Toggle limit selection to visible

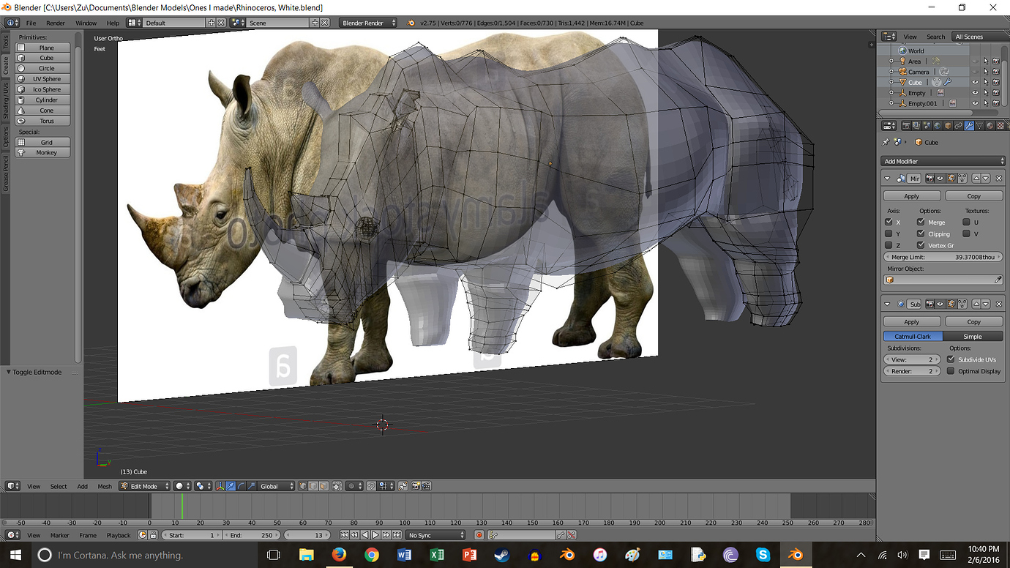[x=337, y=486]
